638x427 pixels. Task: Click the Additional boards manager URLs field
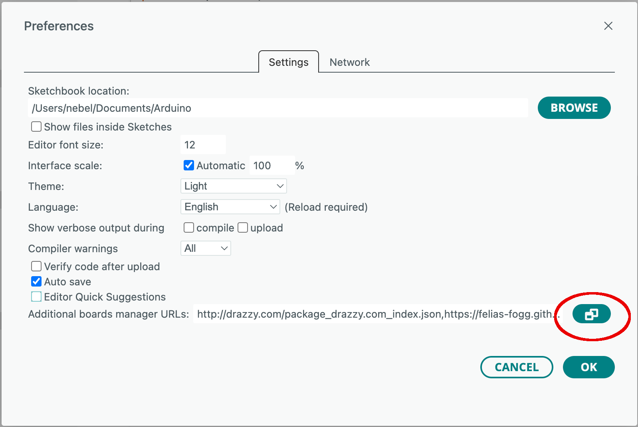377,314
